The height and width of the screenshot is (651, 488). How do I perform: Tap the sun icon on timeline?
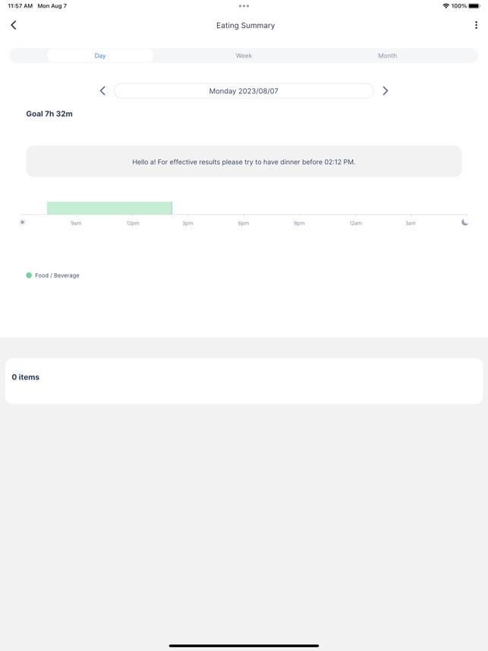tap(23, 222)
